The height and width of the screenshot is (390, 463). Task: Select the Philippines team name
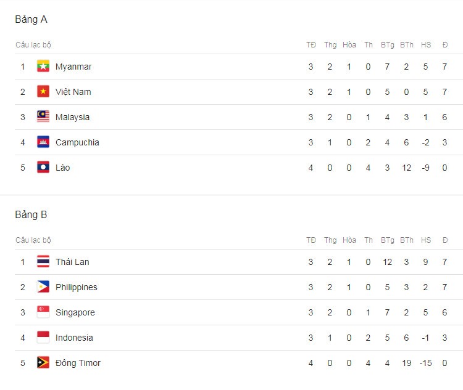point(77,287)
